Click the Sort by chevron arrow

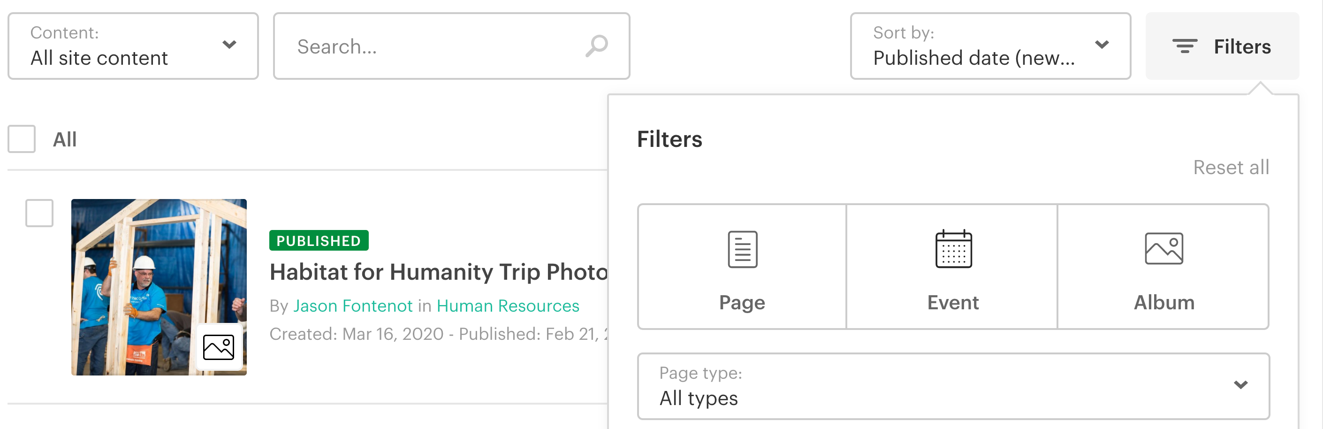1102,45
